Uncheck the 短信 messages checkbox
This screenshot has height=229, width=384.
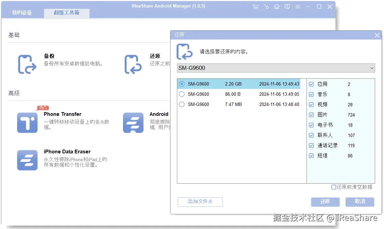coord(311,156)
